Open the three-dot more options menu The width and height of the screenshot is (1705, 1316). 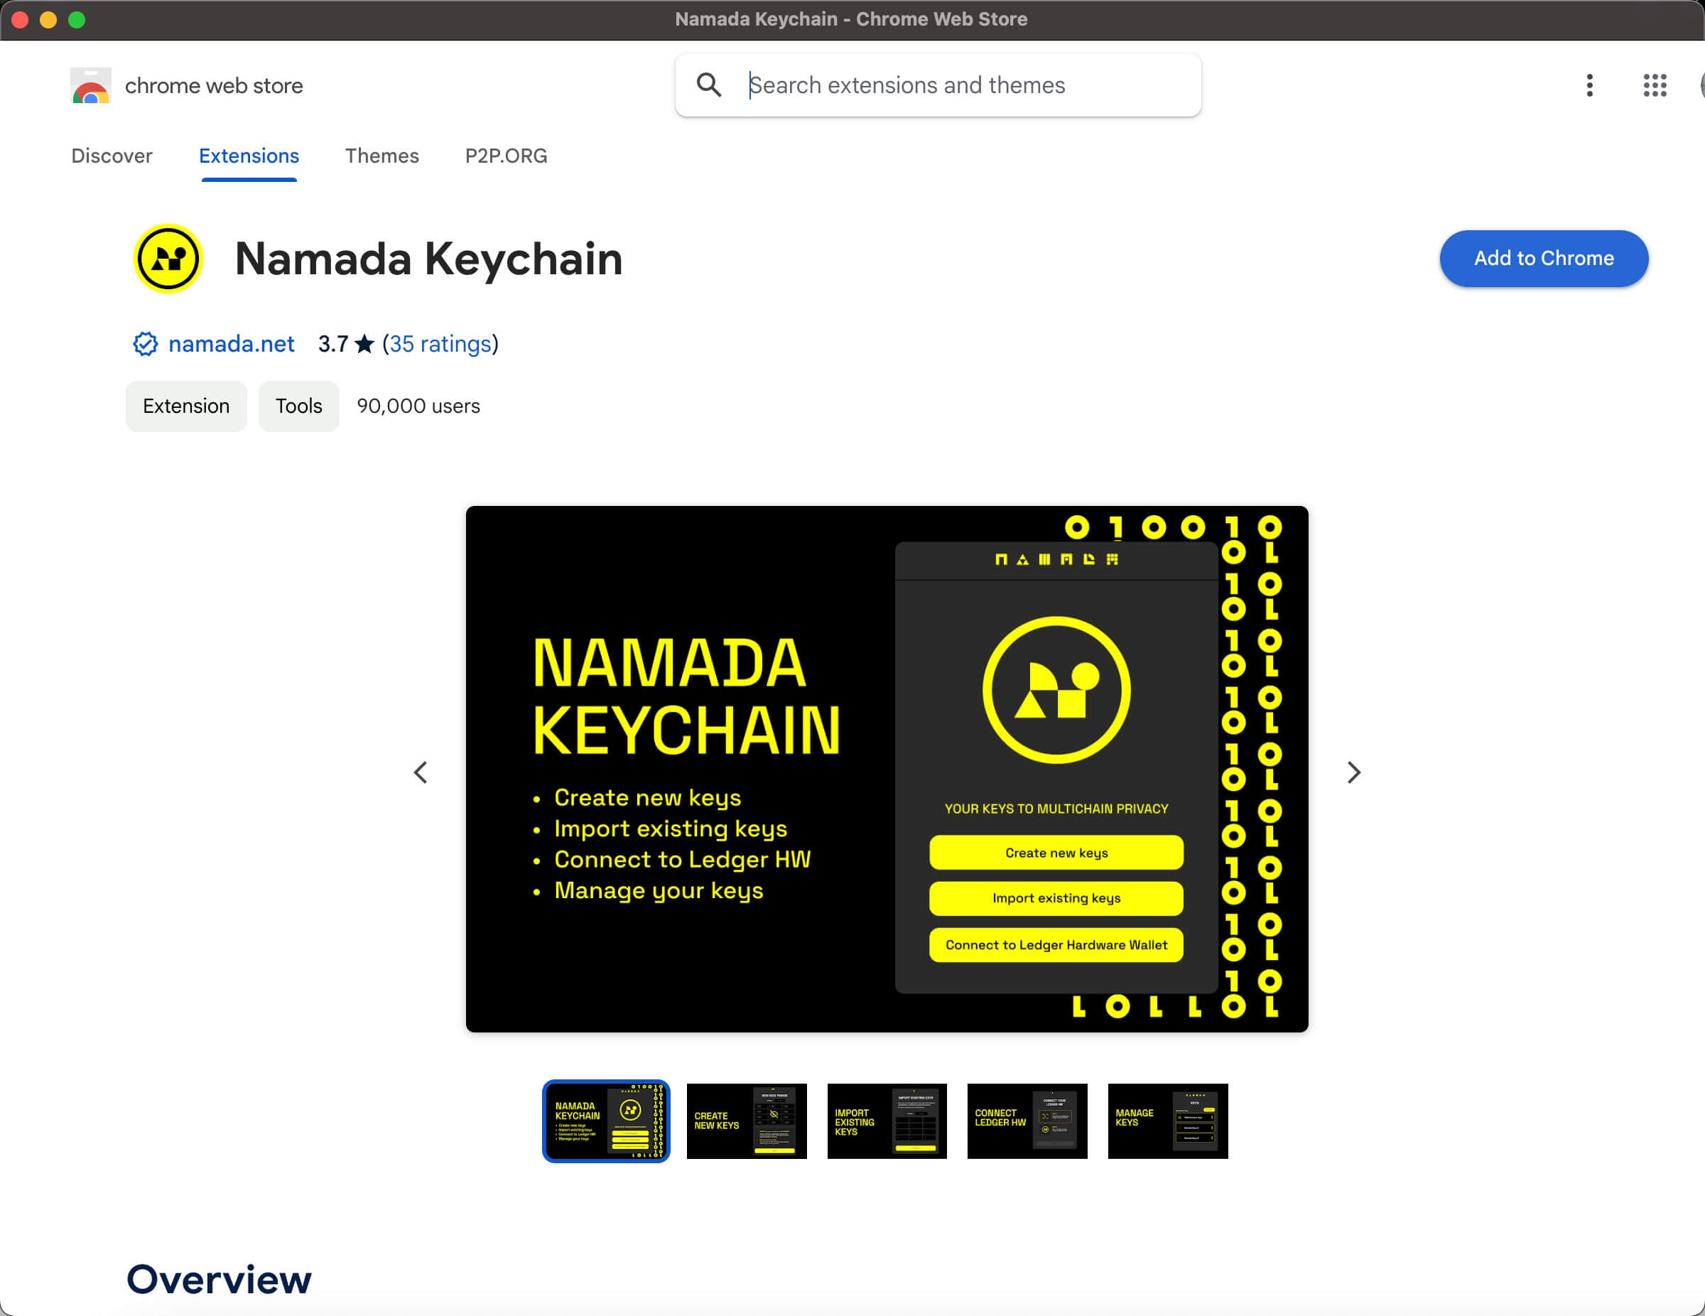click(x=1589, y=85)
